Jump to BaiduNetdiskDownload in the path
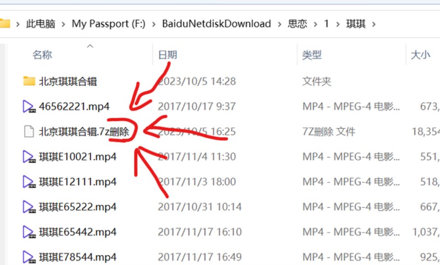The width and height of the screenshot is (440, 265). [x=216, y=24]
